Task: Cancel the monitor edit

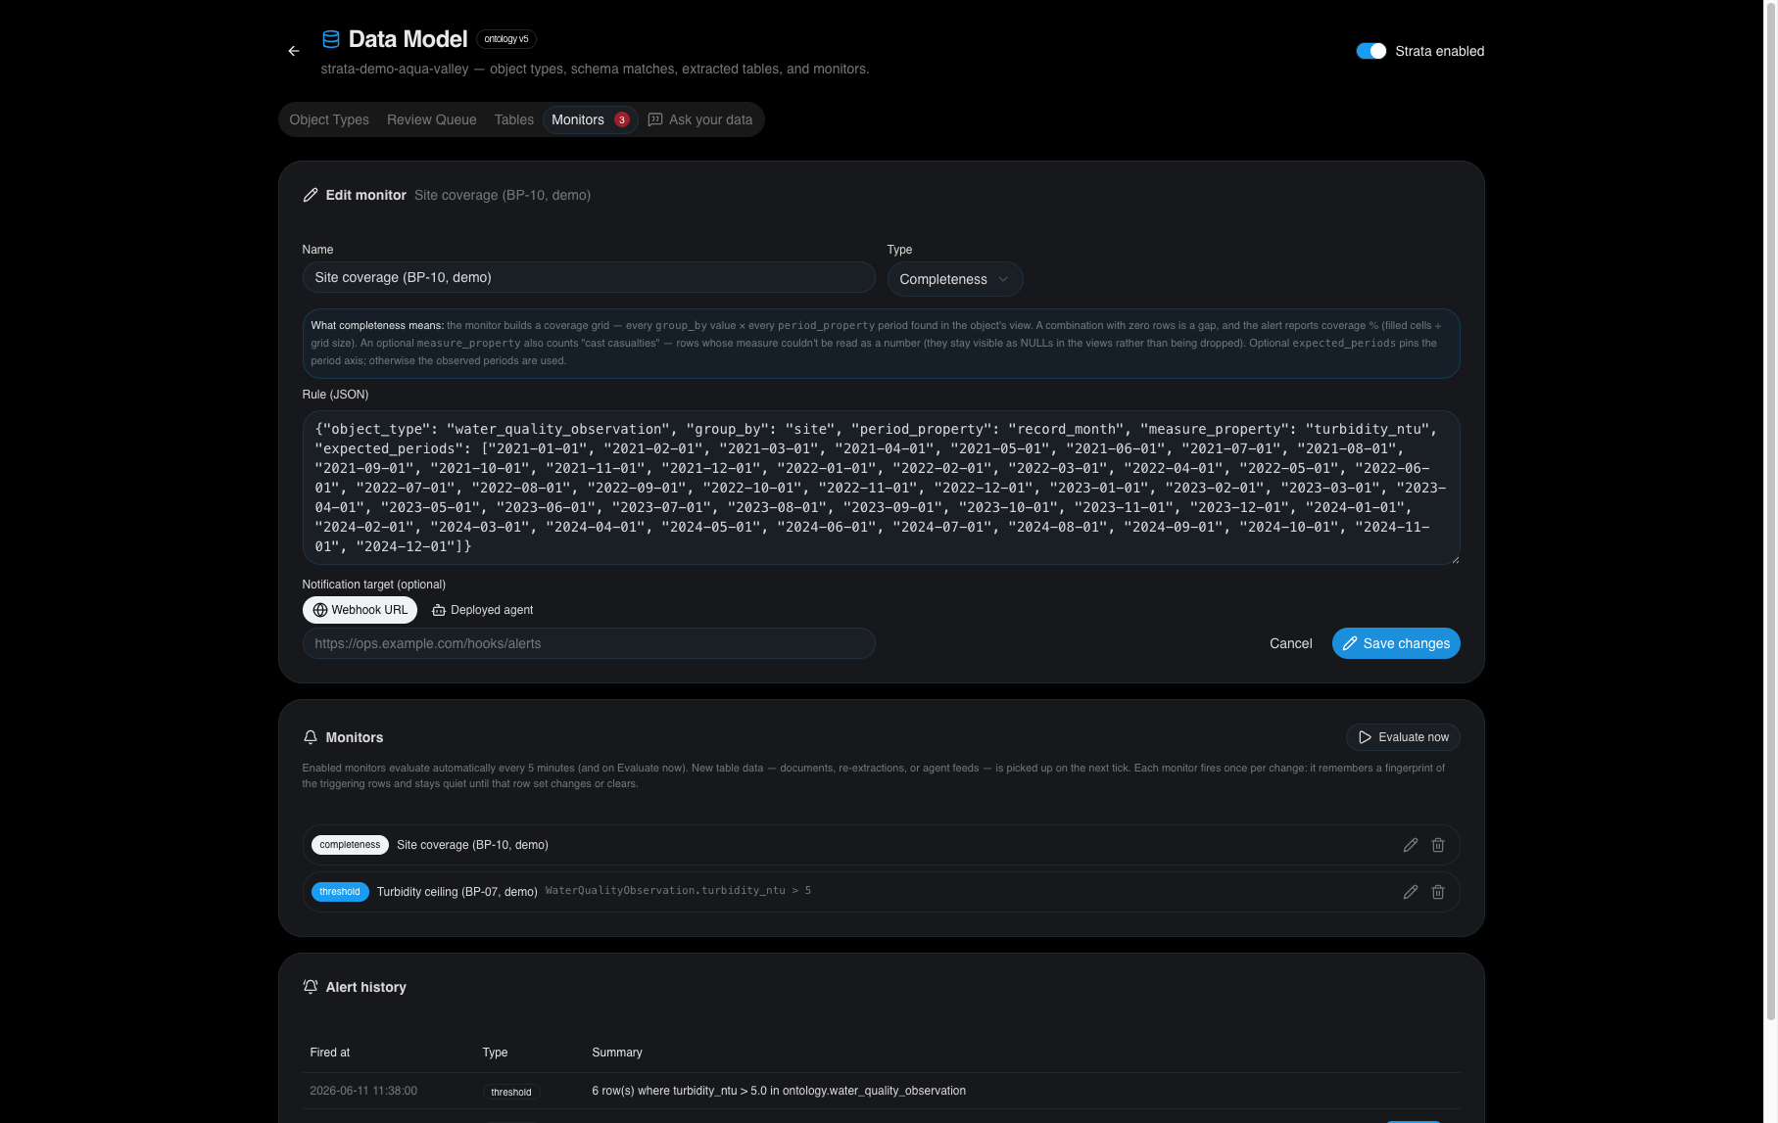Action: [1291, 643]
